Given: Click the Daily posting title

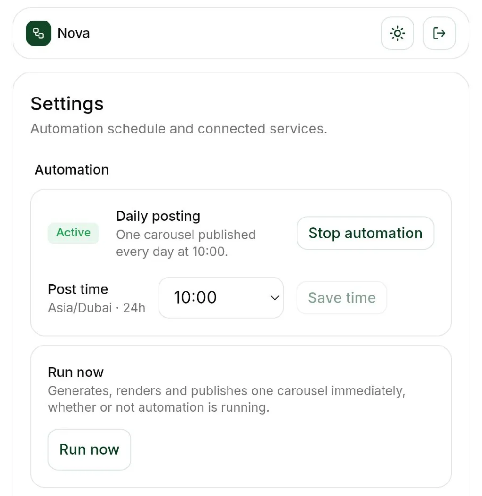Looking at the screenshot, I should 158,216.
